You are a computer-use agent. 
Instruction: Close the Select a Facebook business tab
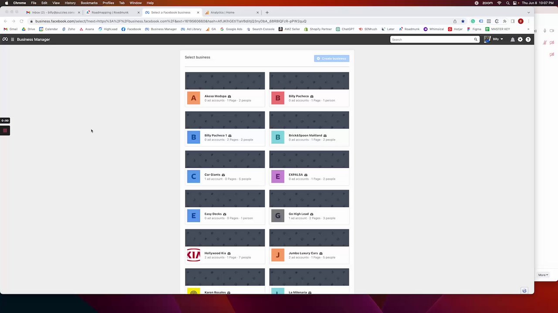pos(198,12)
